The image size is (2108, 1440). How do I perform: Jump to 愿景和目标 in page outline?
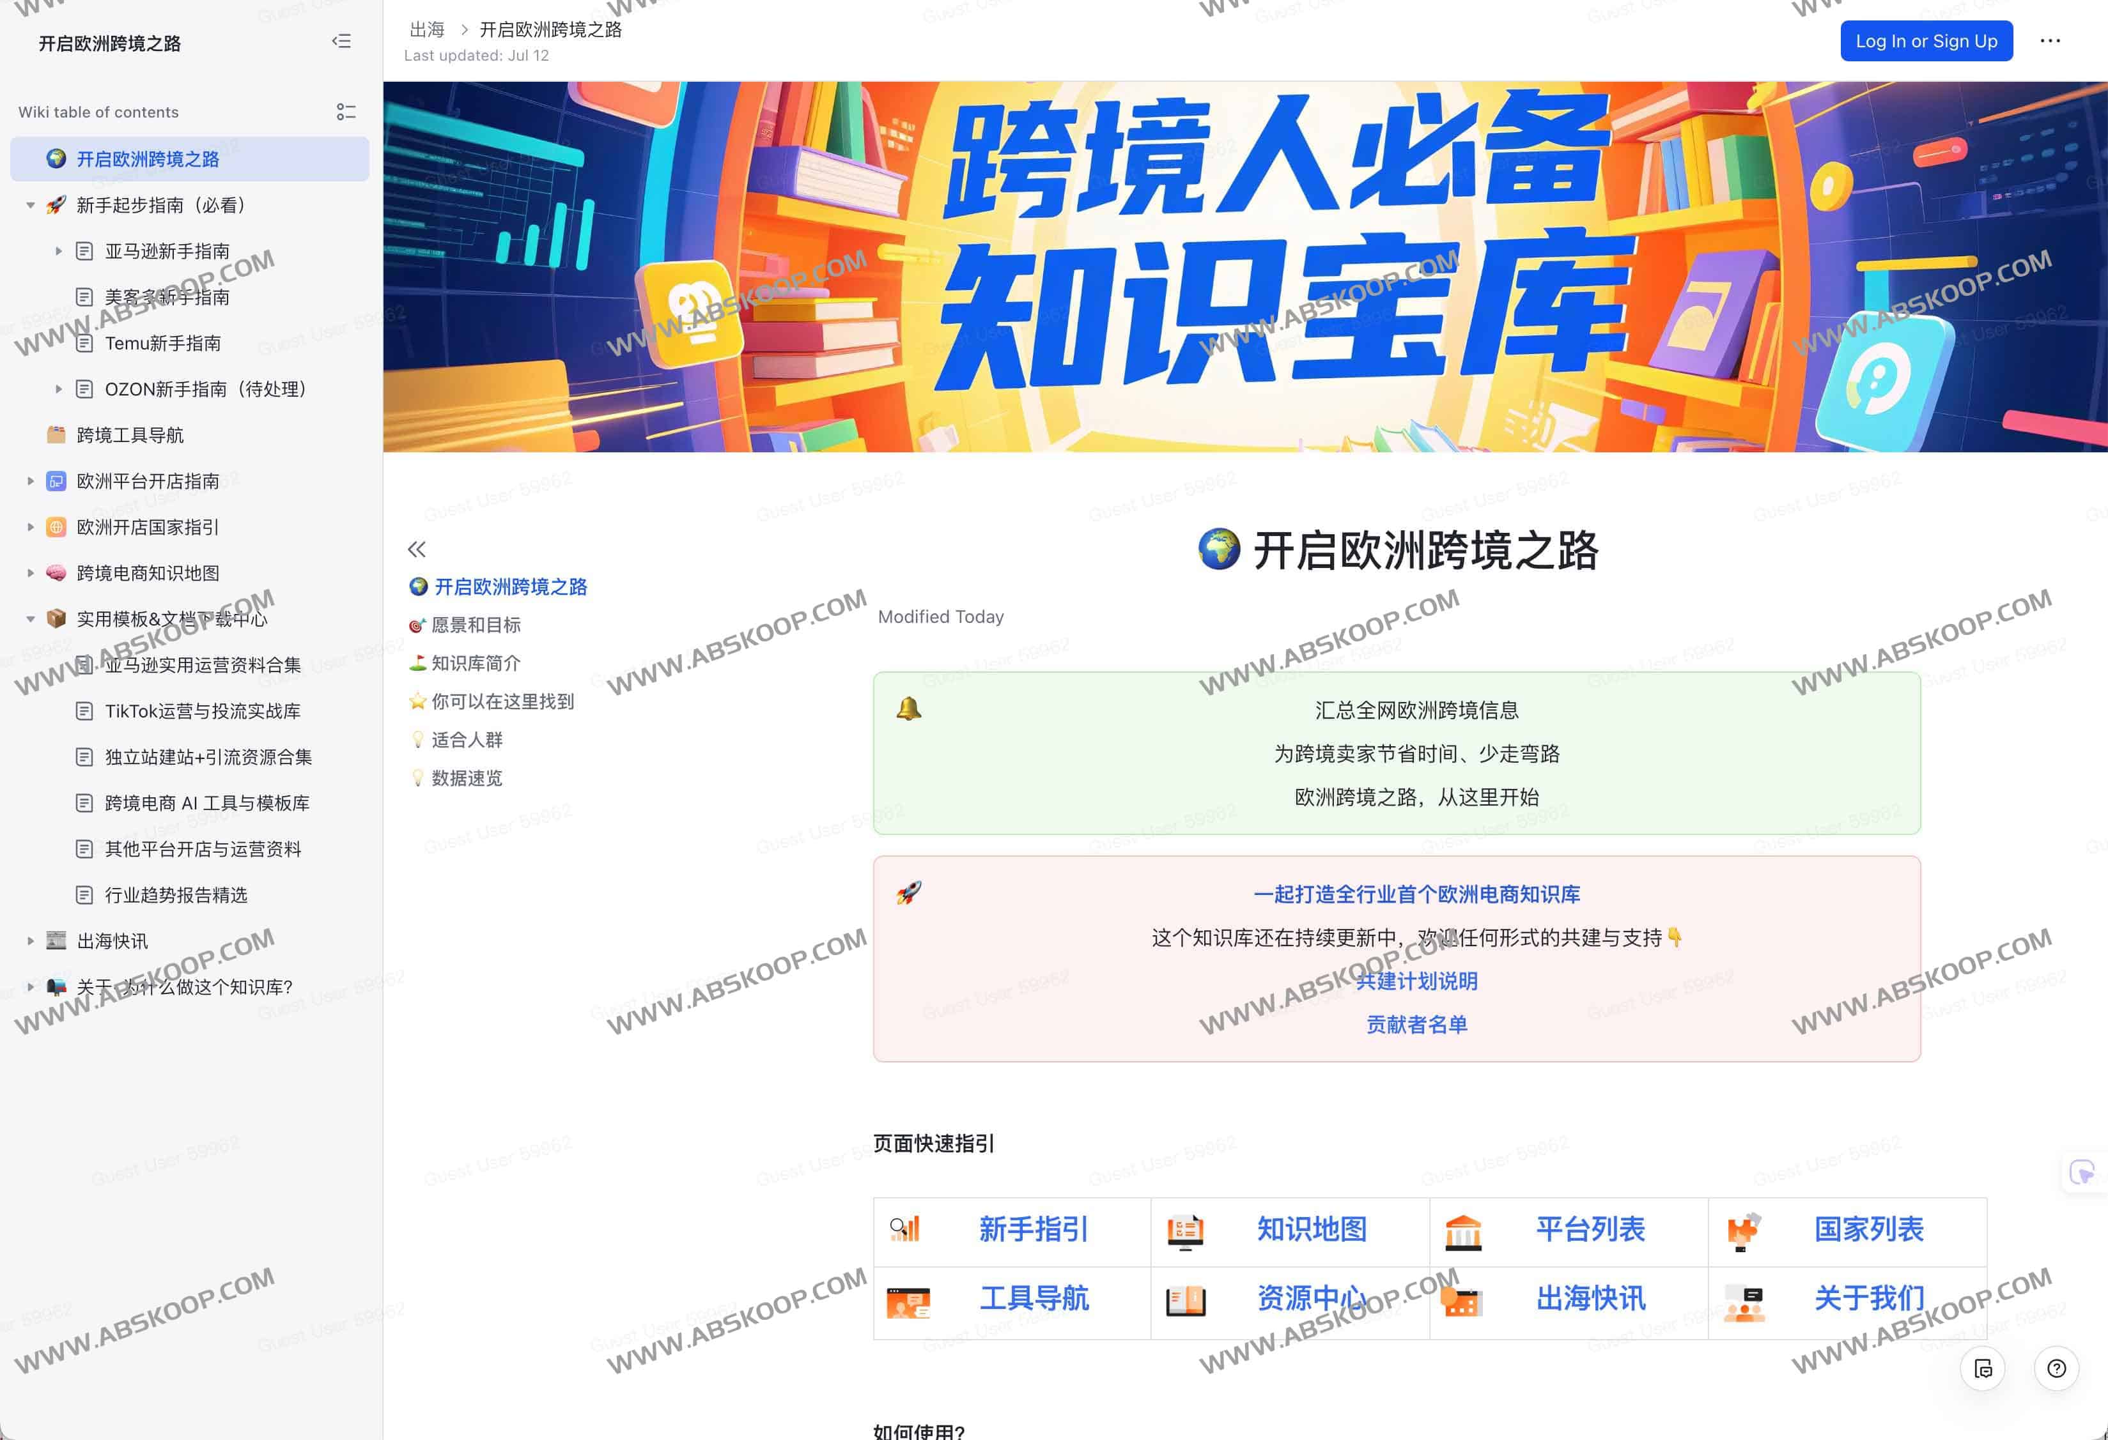(x=476, y=625)
